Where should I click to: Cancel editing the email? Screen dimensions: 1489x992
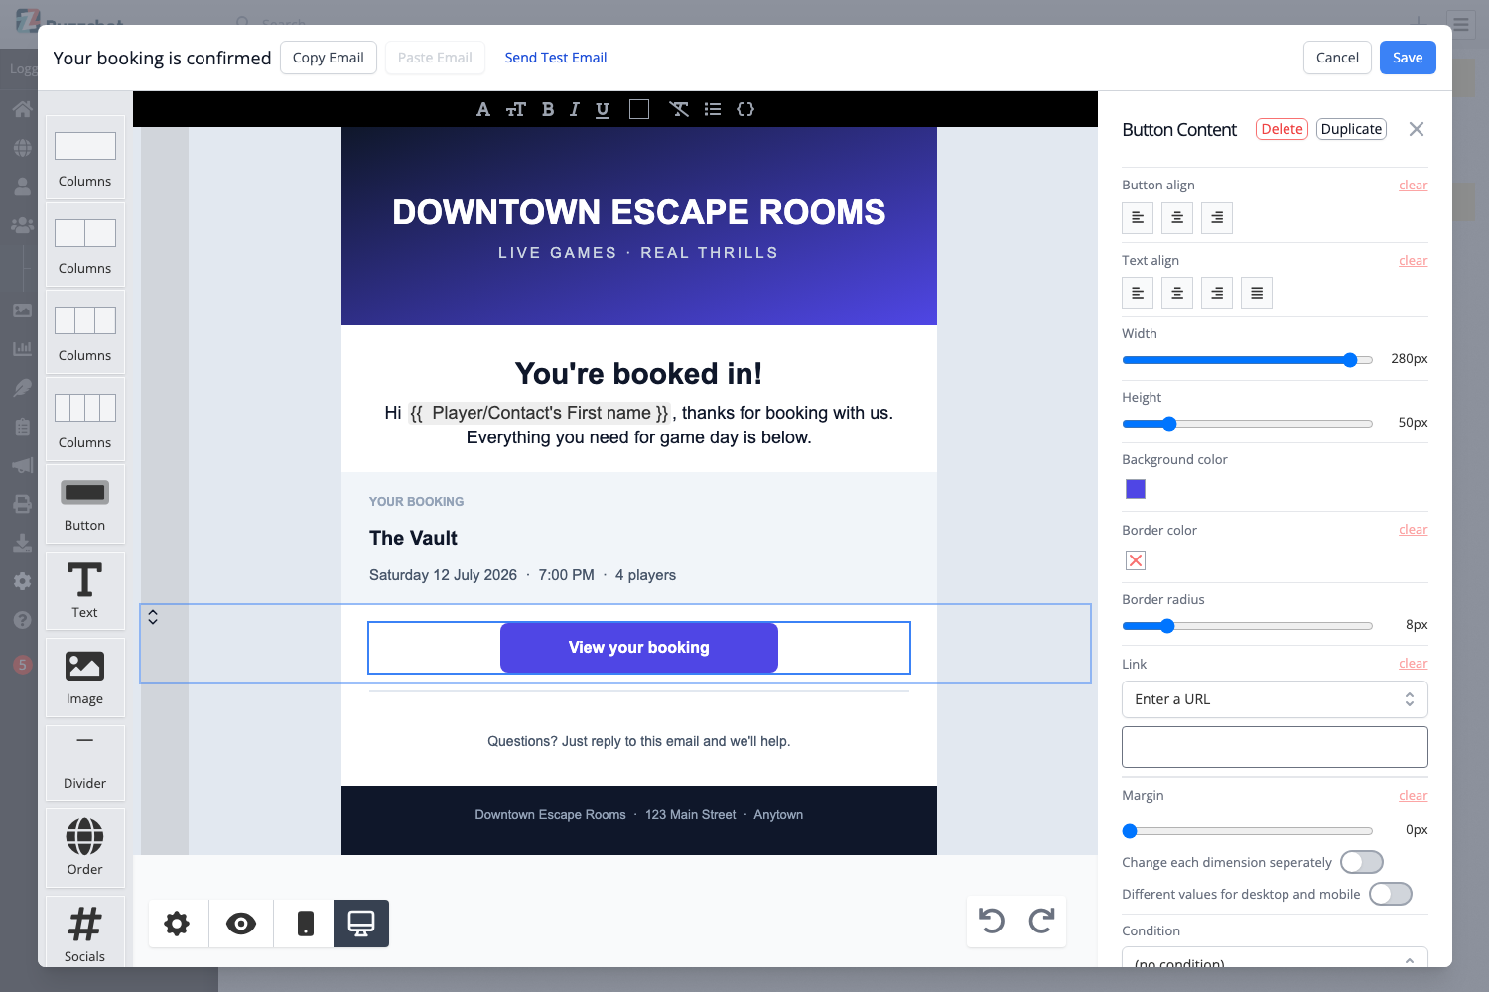click(x=1337, y=58)
